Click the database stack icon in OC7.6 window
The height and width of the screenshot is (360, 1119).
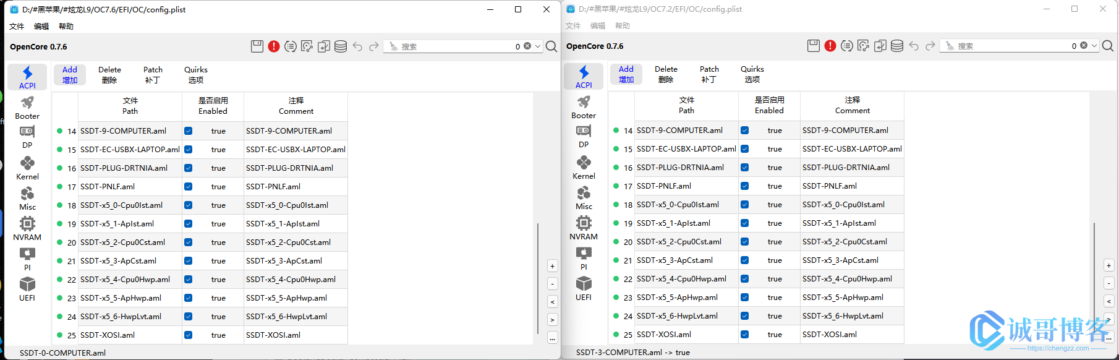341,46
